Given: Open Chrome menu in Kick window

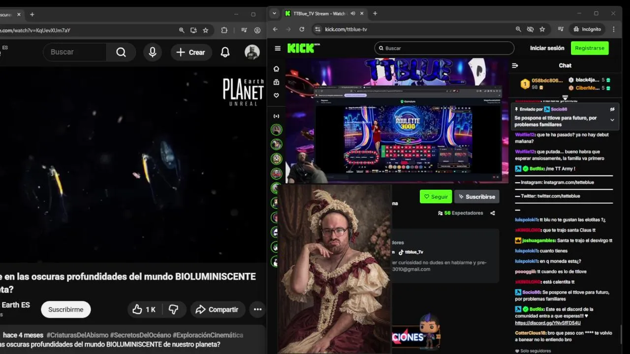Looking at the screenshot, I should click(614, 29).
